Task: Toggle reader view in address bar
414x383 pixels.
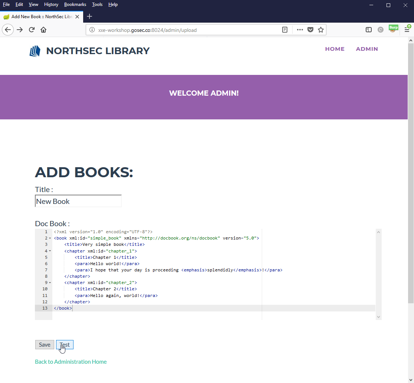Action: [285, 30]
